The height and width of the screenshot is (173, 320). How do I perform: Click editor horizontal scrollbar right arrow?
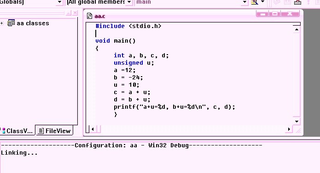point(289,129)
